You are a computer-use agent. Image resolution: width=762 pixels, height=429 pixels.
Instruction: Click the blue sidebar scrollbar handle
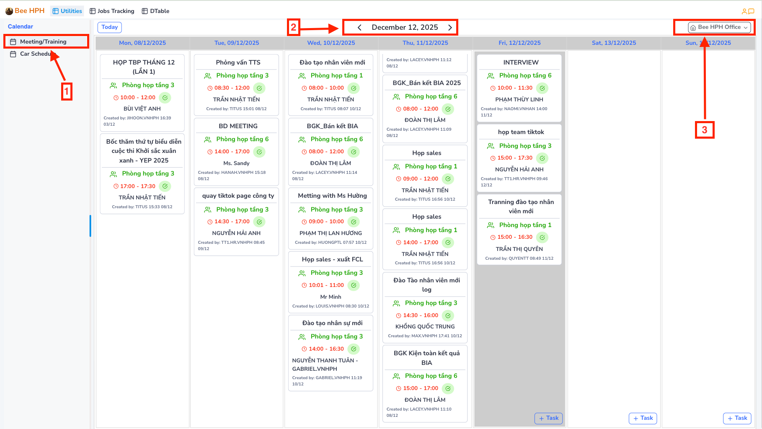90,226
